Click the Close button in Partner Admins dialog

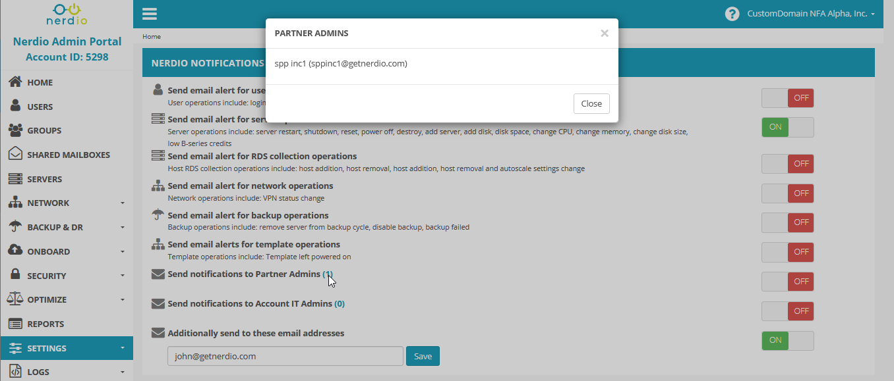click(591, 103)
